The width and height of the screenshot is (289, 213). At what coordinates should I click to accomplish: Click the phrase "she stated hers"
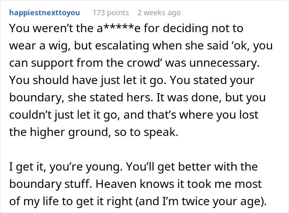pyautogui.click(x=110, y=97)
